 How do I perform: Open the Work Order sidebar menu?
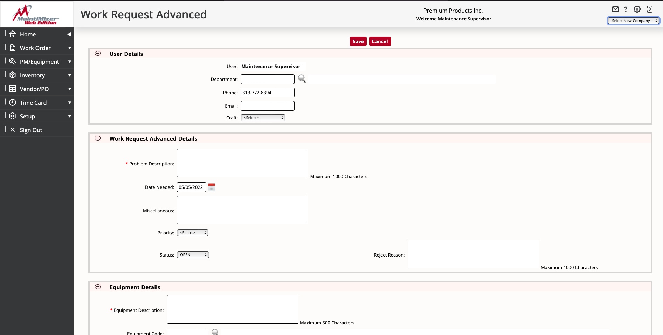click(35, 48)
